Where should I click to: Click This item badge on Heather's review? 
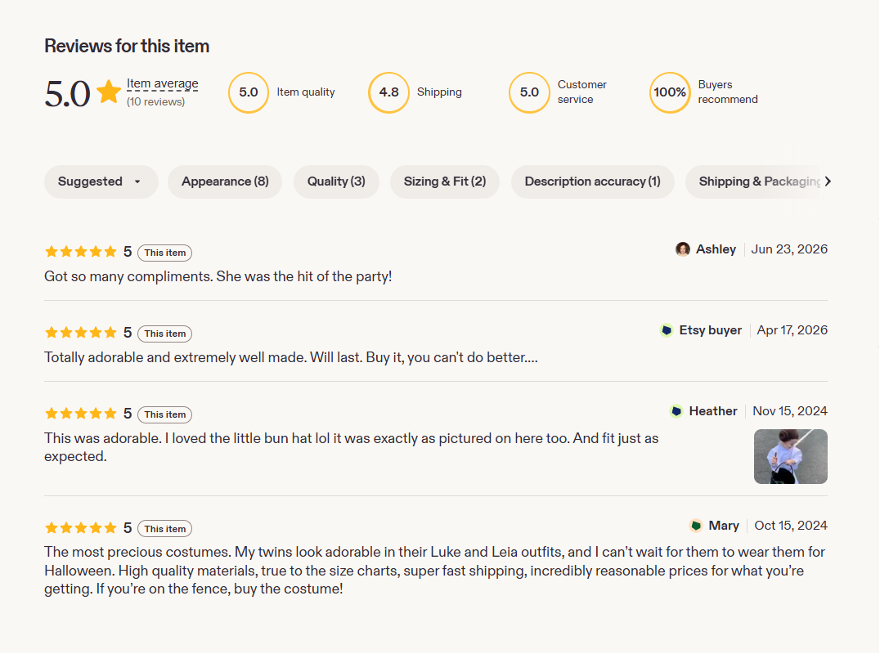[165, 414]
